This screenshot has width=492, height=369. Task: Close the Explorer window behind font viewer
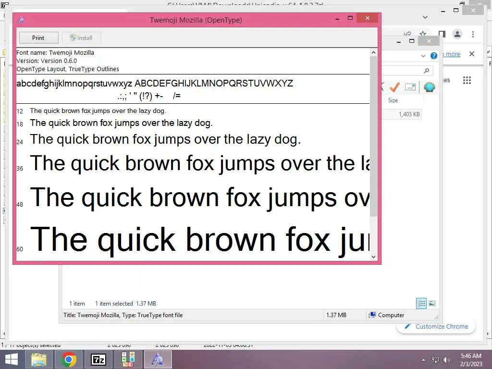click(429, 41)
